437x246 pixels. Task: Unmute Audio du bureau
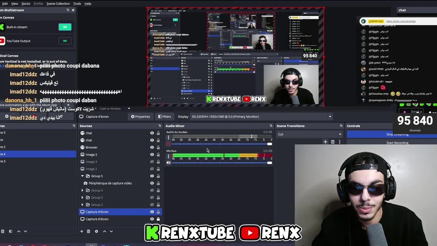(168, 144)
